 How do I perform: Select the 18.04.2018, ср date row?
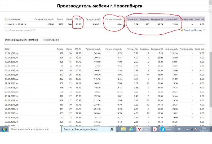coord(105,79)
